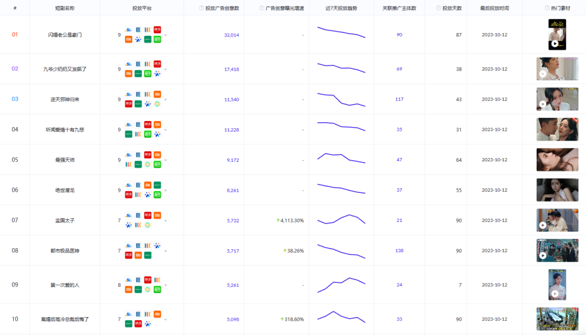
Task: Click the blue Baidu paw icon in row 01
Action: coord(138,39)
